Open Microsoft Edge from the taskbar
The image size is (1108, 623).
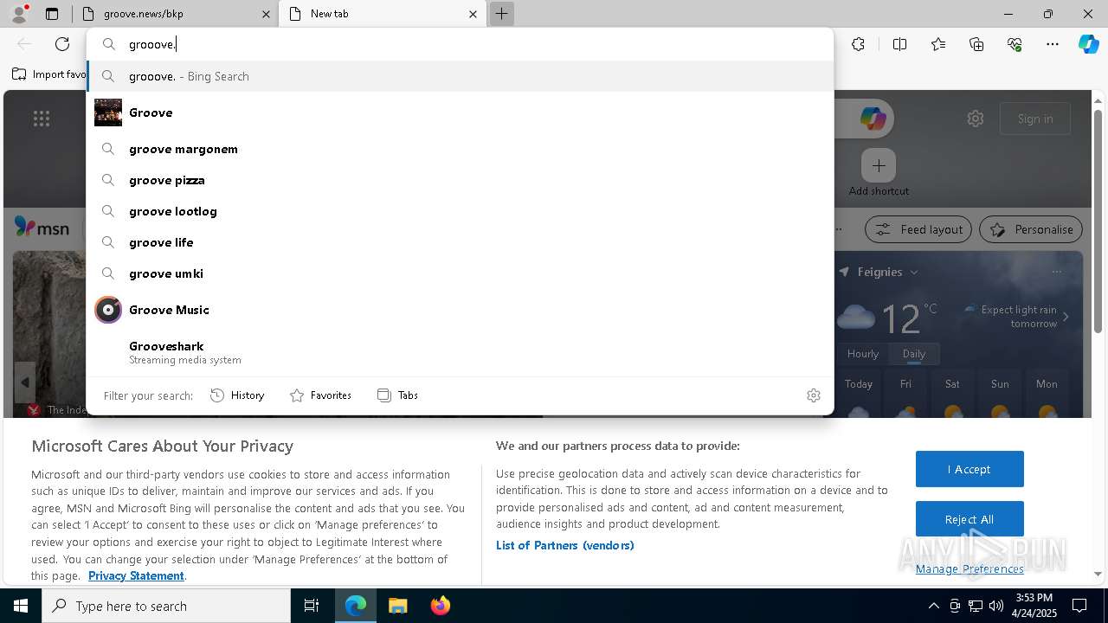pos(356,606)
